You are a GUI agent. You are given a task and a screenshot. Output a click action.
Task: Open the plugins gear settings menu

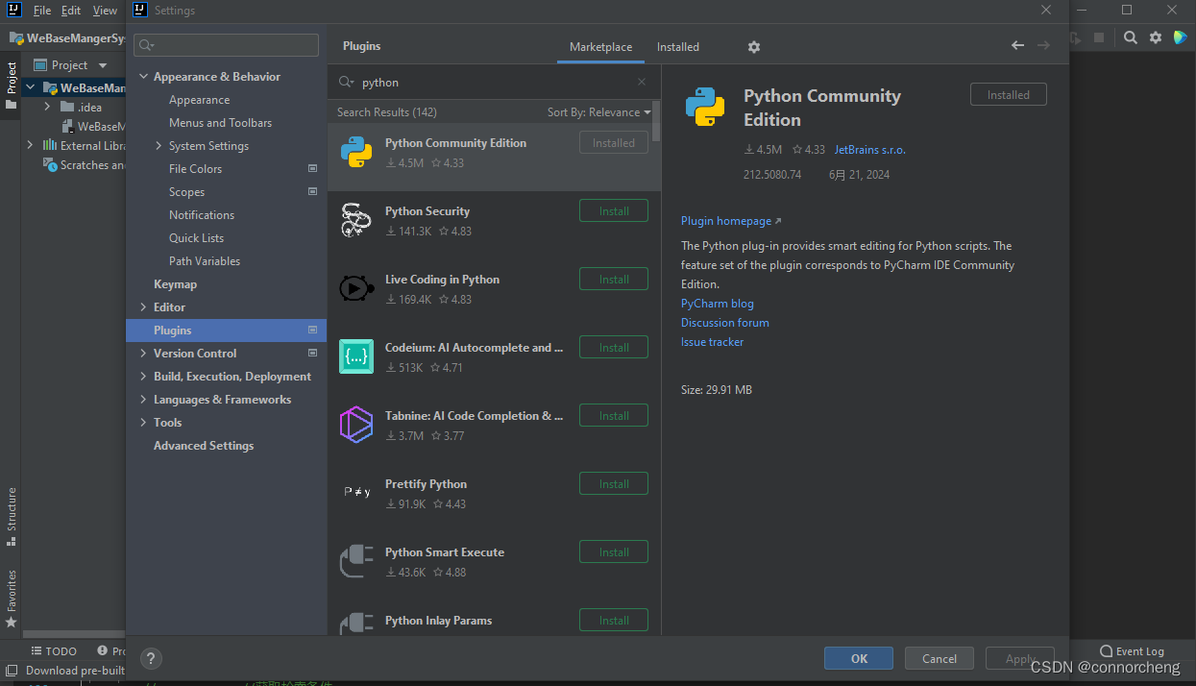pyautogui.click(x=754, y=47)
